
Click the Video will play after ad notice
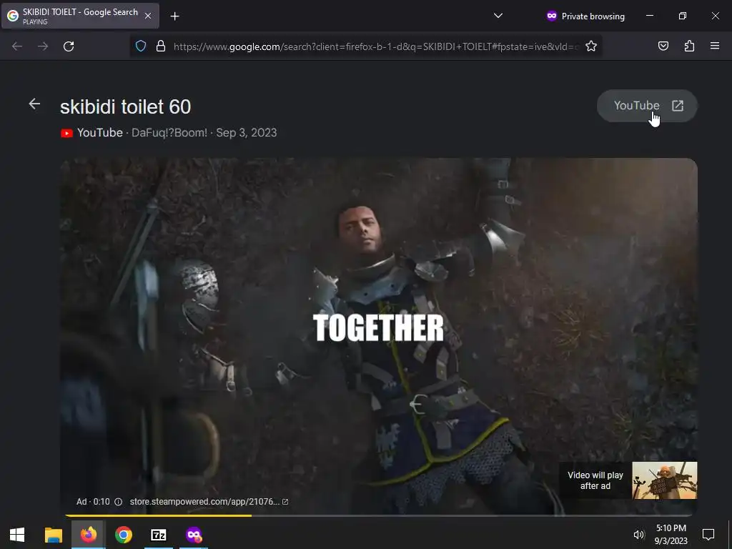pyautogui.click(x=595, y=480)
